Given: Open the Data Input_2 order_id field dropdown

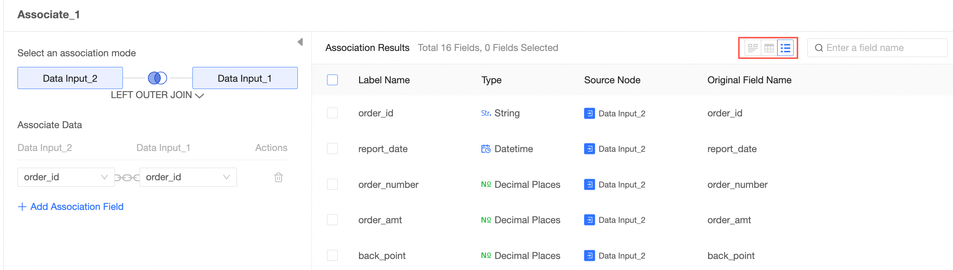Looking at the screenshot, I should click(66, 177).
